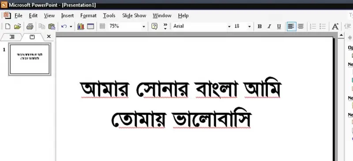Click inside the Arial font name box
The width and height of the screenshot is (353, 161).
pos(200,26)
